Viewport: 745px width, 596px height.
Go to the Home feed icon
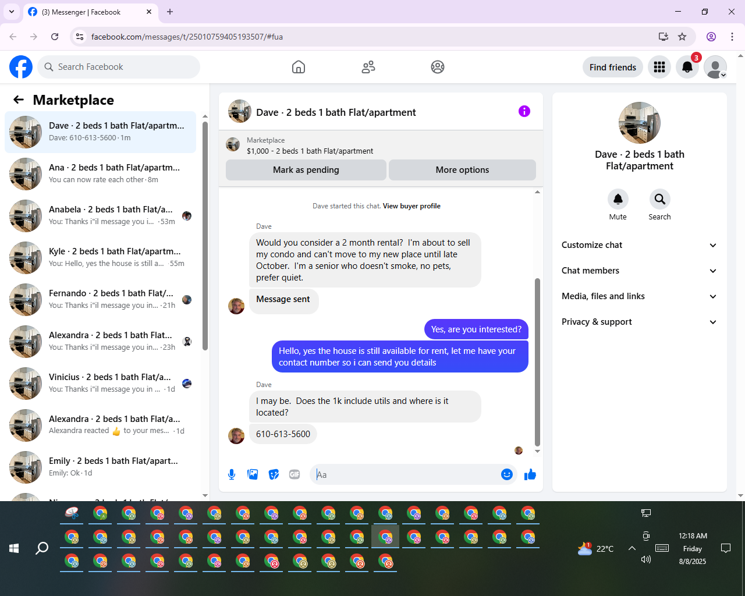pyautogui.click(x=299, y=67)
